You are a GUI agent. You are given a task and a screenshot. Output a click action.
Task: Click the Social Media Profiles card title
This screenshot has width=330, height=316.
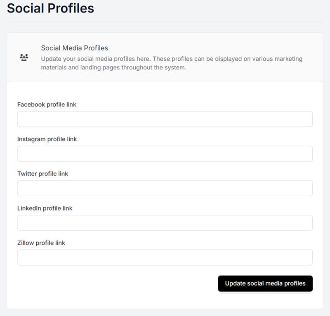point(75,48)
